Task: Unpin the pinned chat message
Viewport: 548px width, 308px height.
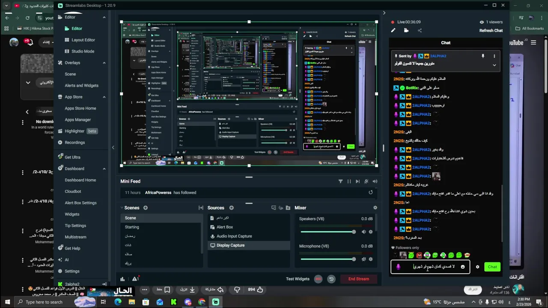Action: pos(483,56)
